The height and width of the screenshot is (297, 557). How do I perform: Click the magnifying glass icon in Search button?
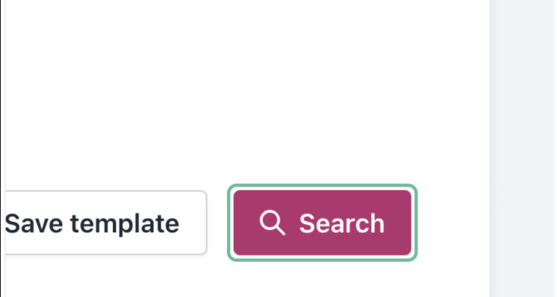click(272, 223)
